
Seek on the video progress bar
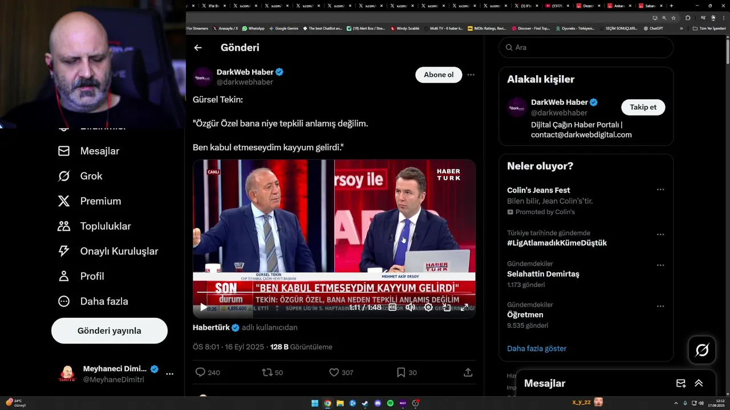coord(334,293)
